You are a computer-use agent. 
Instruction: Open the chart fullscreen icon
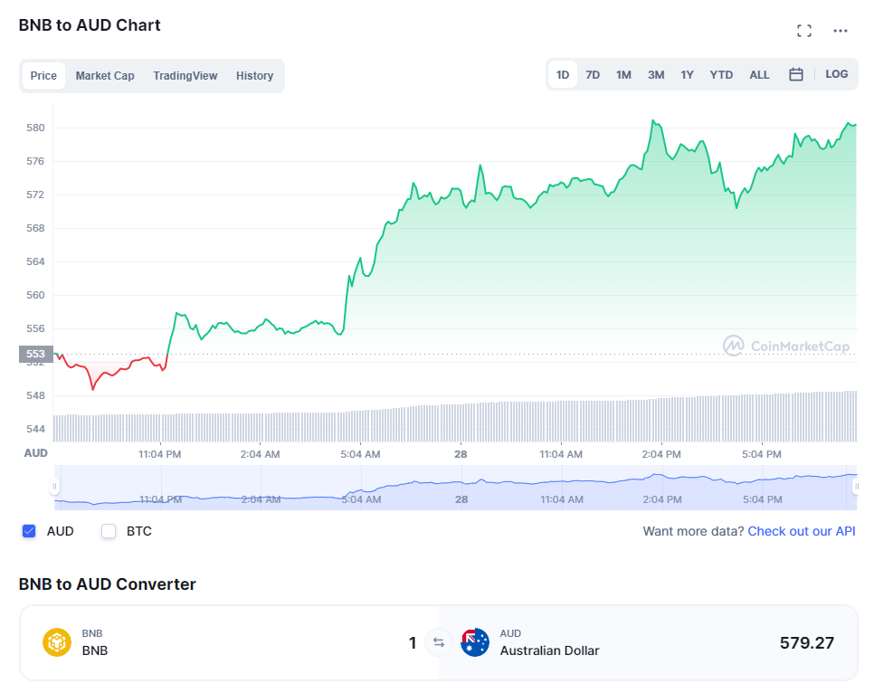pyautogui.click(x=803, y=31)
